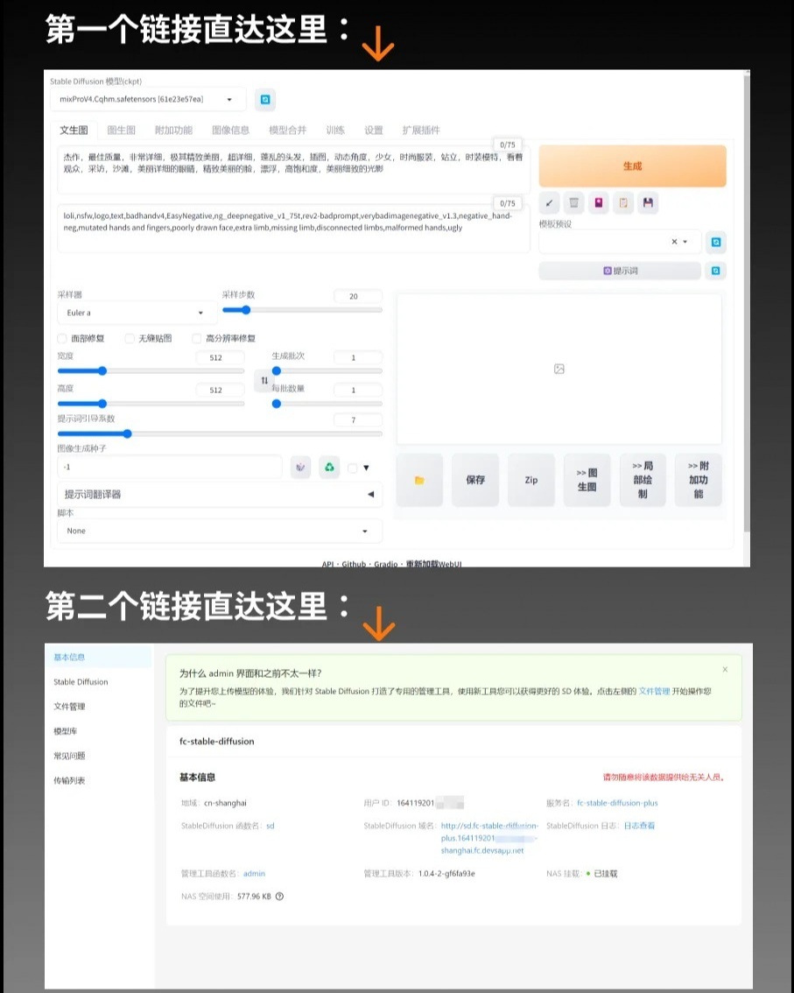Image resolution: width=794 pixels, height=993 pixels.
Task: Reuse the last seed with the recycle icon
Action: click(x=329, y=468)
